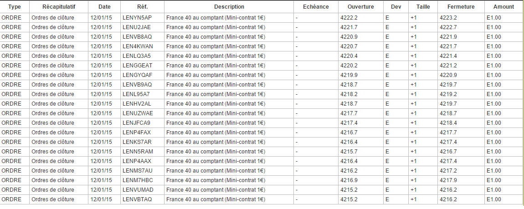Click the Type column header
The width and height of the screenshot is (524, 209).
[x=15, y=7]
